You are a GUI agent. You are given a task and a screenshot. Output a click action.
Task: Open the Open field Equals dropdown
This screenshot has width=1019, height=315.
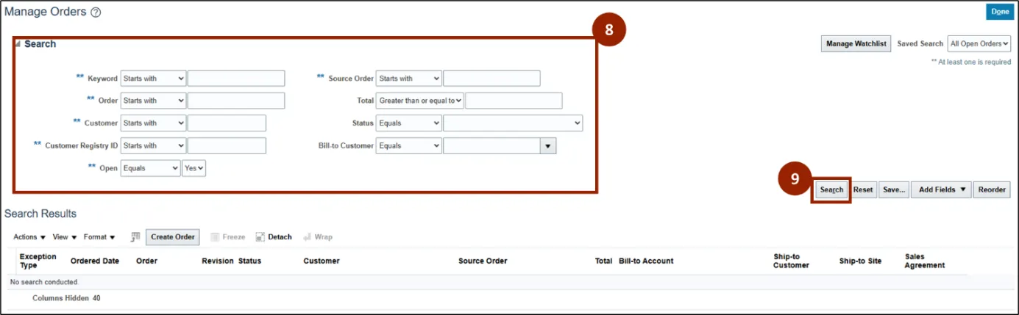tap(150, 168)
